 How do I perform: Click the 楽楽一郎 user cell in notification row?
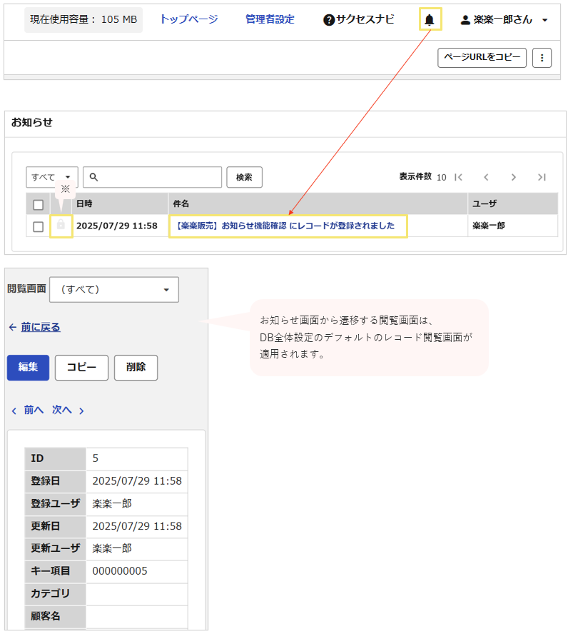489,226
